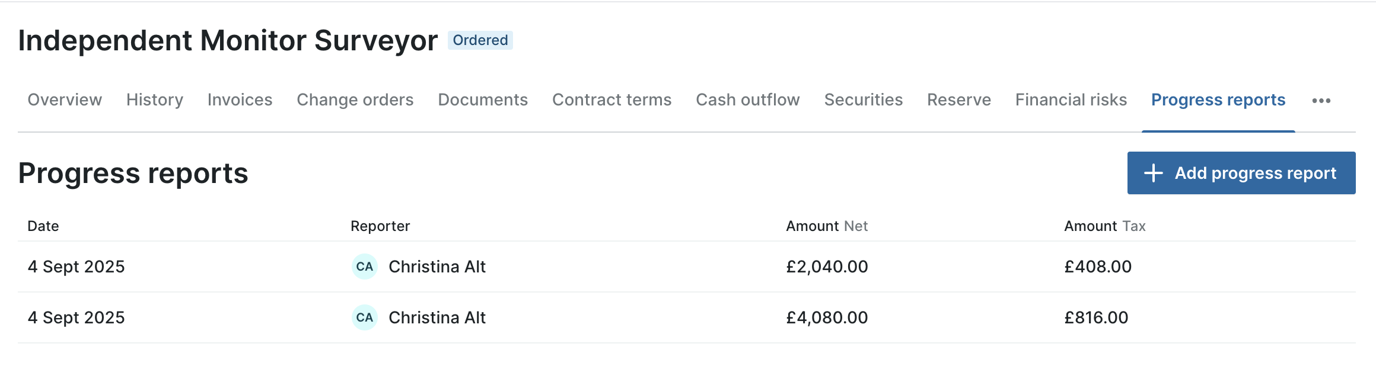The image size is (1376, 366).
Task: Open the Financial risks tab
Action: coord(1071,99)
